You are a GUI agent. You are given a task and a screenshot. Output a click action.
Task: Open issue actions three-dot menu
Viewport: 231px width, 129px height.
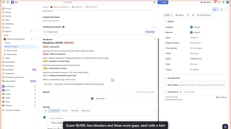point(226,9)
